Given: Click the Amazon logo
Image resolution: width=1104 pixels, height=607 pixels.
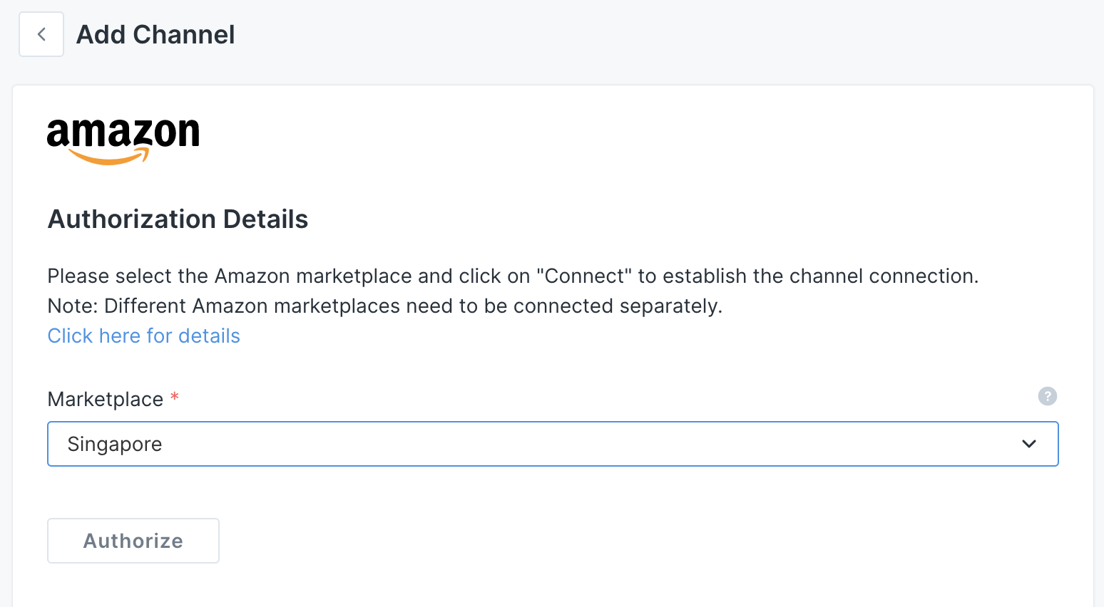Looking at the screenshot, I should (123, 135).
